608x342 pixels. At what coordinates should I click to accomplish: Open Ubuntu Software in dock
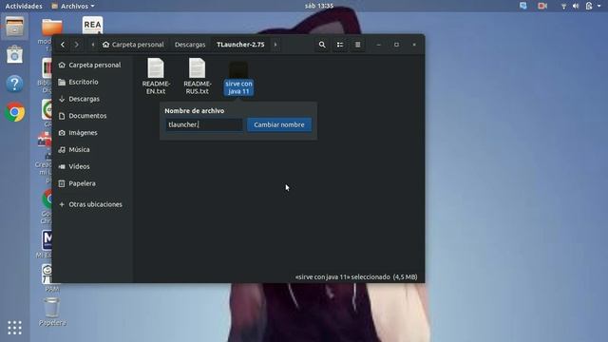coord(15,55)
